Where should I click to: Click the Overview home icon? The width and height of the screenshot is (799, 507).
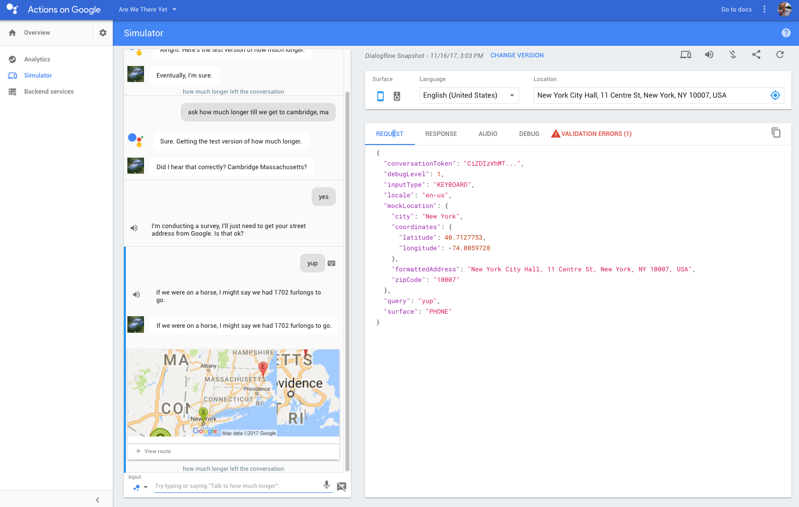click(13, 33)
